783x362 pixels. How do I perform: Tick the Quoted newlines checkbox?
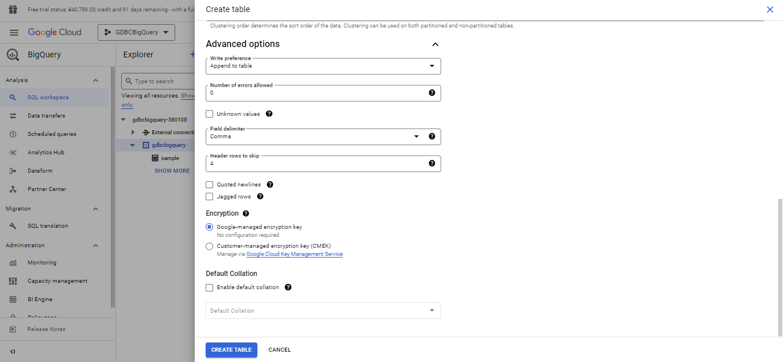[210, 185]
